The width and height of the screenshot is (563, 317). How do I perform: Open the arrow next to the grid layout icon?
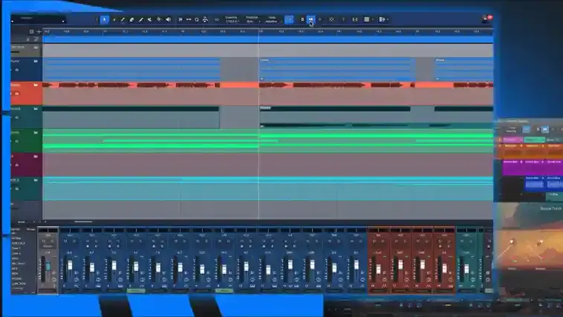point(373,20)
